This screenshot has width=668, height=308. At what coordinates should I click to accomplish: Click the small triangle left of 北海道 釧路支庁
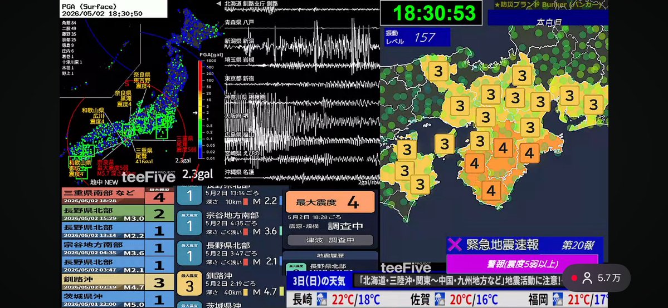(218, 3)
